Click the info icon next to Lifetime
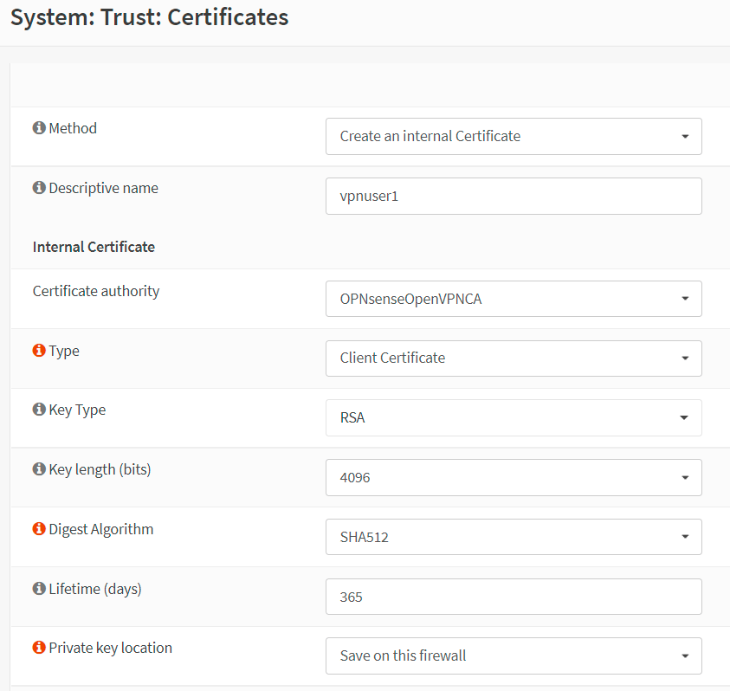730x691 pixels. [x=39, y=588]
